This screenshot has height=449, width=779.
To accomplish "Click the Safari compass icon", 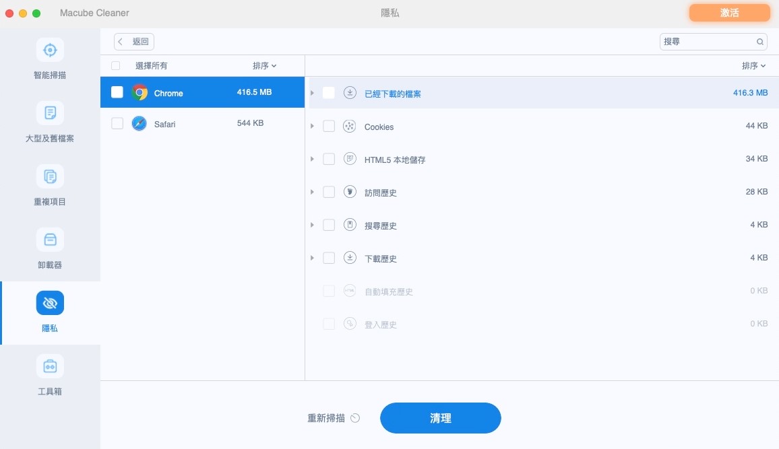I will [139, 124].
